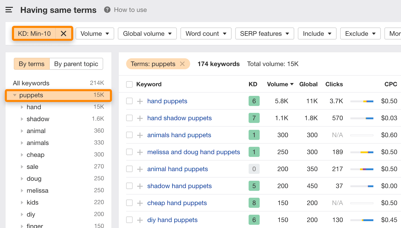
Task: Open the Include filter dropdown
Action: (x=317, y=33)
